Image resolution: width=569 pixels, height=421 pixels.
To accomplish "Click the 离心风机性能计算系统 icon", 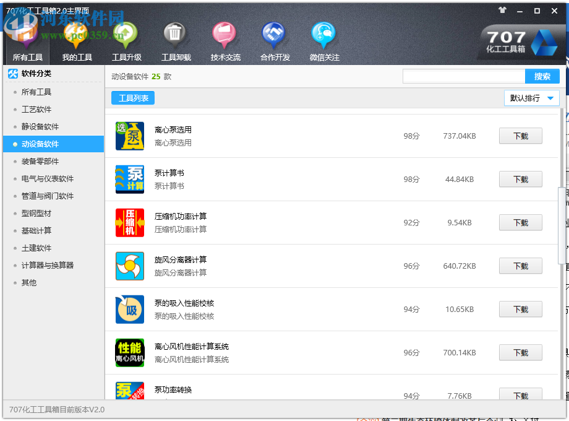I will pos(129,352).
